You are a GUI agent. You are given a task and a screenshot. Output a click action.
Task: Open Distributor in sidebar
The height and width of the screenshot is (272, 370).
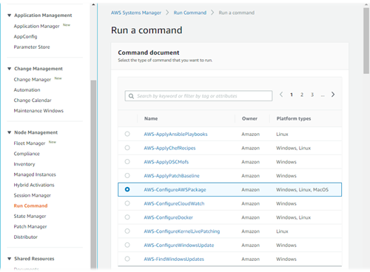(x=26, y=237)
